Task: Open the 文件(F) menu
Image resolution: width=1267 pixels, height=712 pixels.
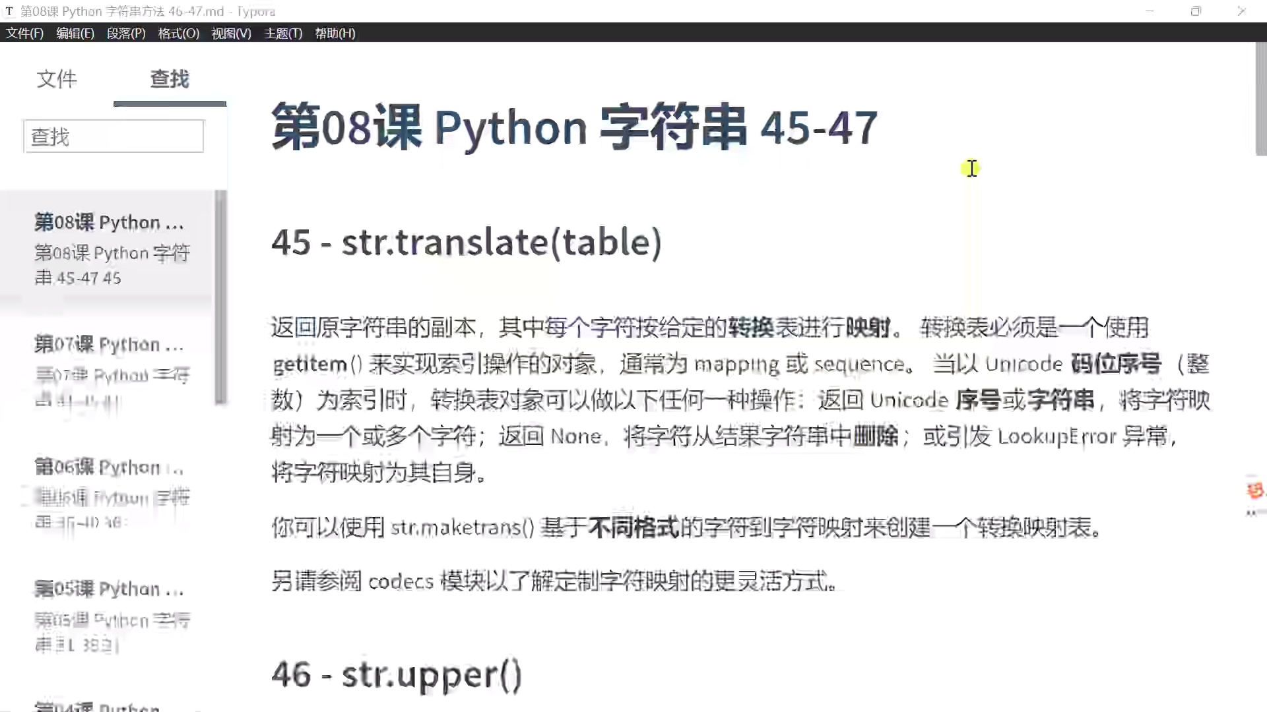Action: (x=24, y=33)
